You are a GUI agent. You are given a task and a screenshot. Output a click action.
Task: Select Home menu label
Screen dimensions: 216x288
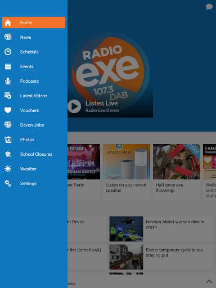[26, 22]
